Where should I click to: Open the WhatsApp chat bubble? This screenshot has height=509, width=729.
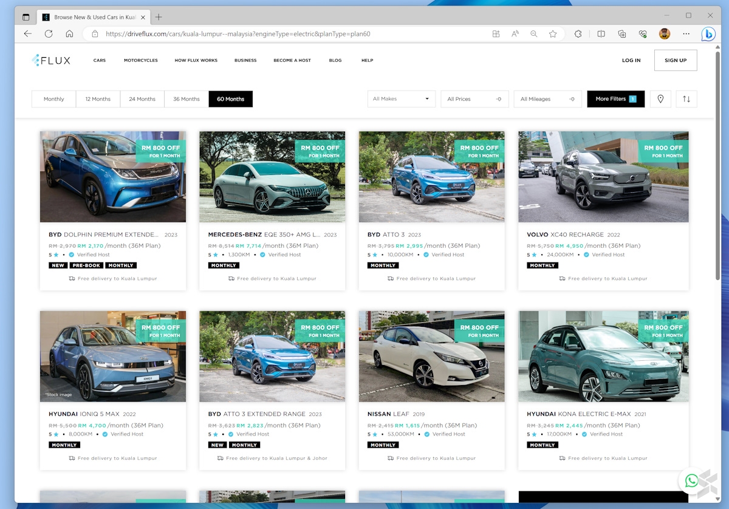(691, 482)
